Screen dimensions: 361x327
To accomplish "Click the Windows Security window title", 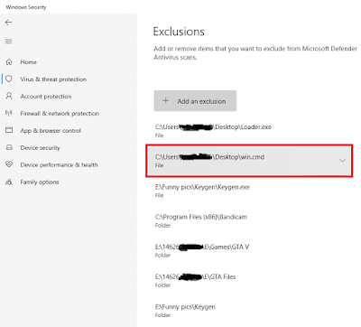I will [x=26, y=7].
